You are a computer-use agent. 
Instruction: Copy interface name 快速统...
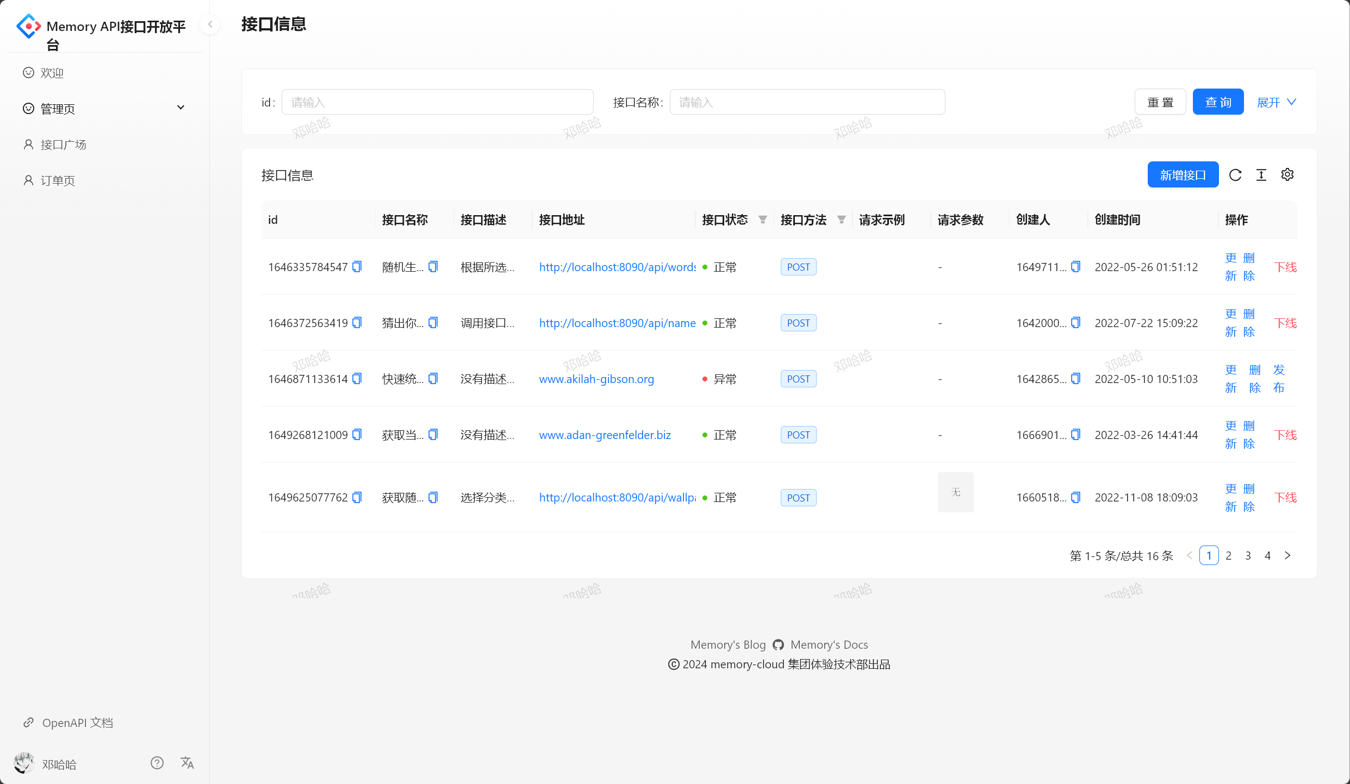click(433, 379)
